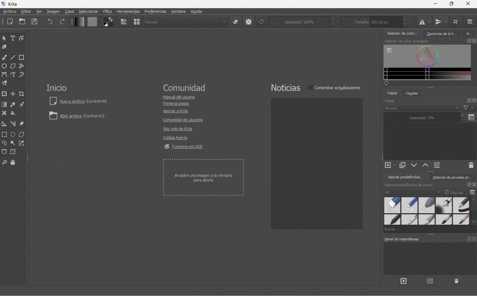This screenshot has height=296, width=477.
Task: Click the Nuevo archivo link
Action: pos(72,101)
